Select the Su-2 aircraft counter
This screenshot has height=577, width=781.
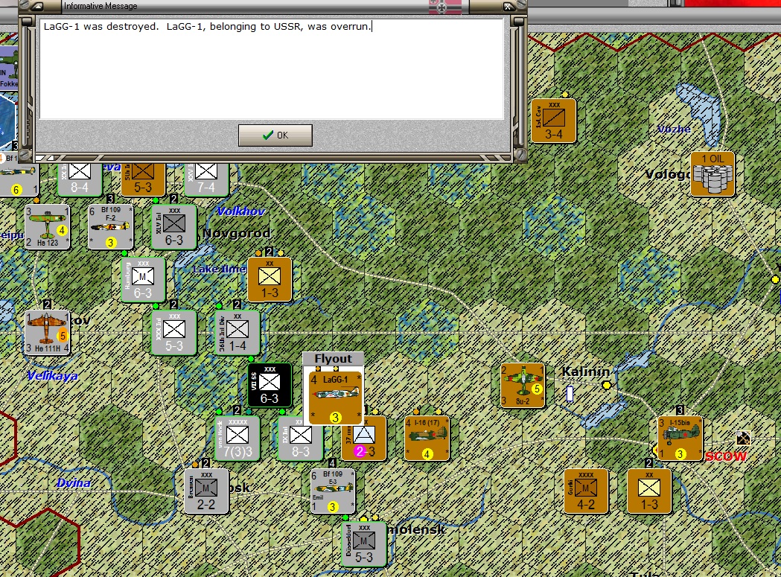click(x=523, y=385)
